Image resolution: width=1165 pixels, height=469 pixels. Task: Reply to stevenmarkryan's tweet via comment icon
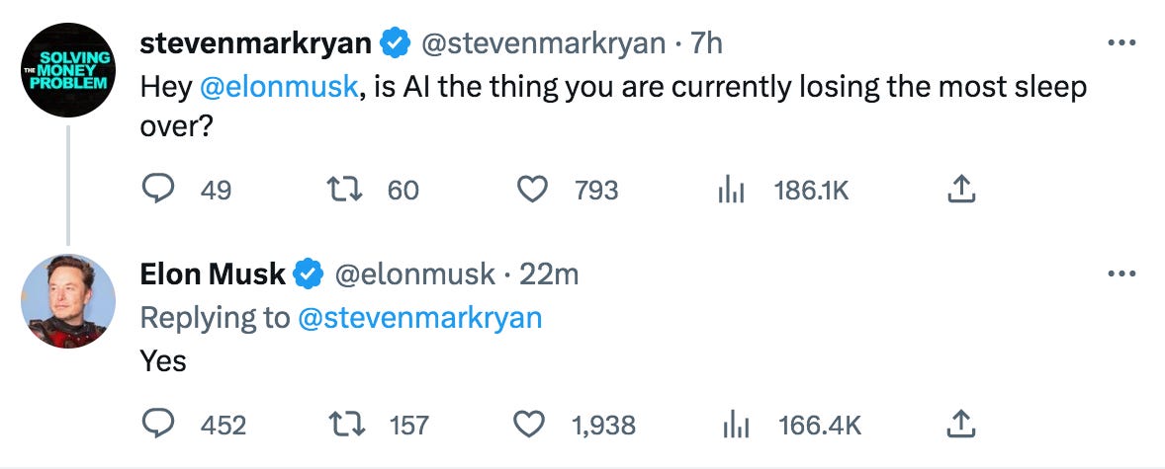pyautogui.click(x=157, y=190)
